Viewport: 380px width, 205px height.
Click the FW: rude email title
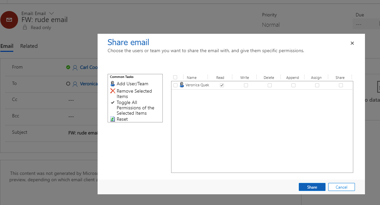(44, 20)
